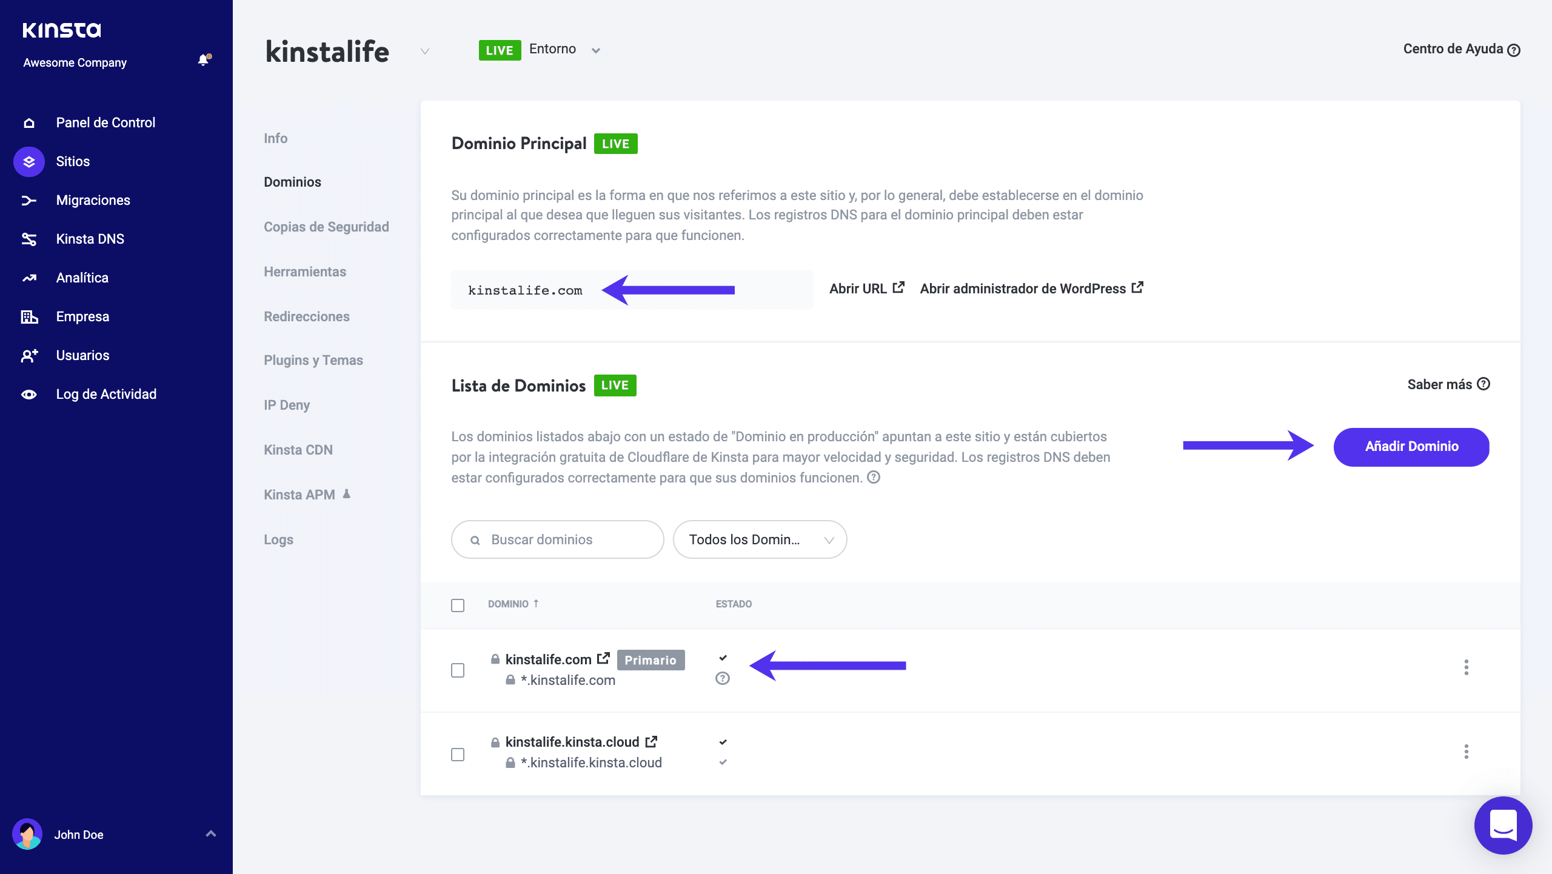Image resolution: width=1552 pixels, height=874 pixels.
Task: Click the Kinsta logo in sidebar
Action: click(x=62, y=30)
